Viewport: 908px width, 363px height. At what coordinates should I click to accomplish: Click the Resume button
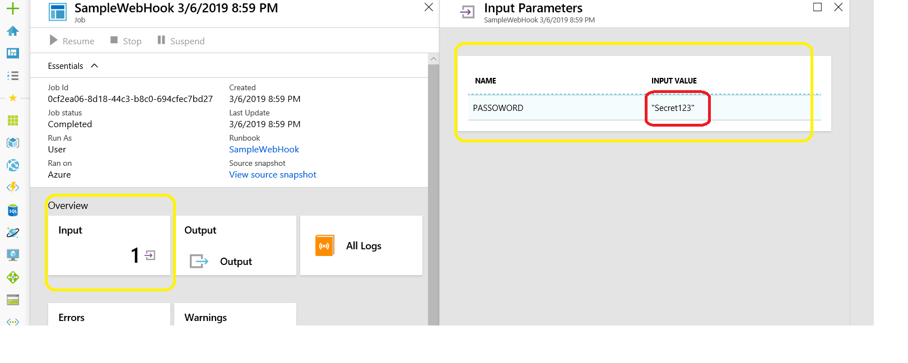click(72, 41)
